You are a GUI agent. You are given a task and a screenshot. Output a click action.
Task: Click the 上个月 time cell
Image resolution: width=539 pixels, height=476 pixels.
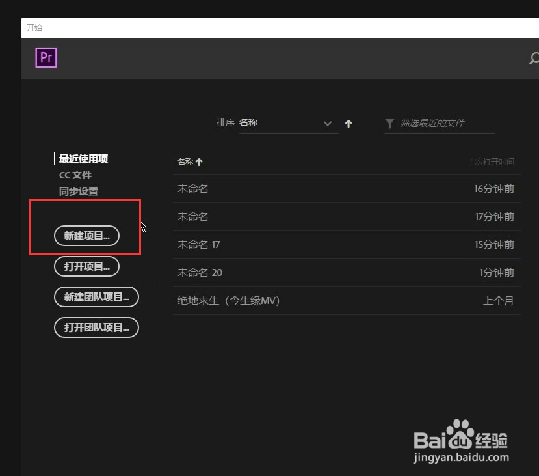click(499, 301)
